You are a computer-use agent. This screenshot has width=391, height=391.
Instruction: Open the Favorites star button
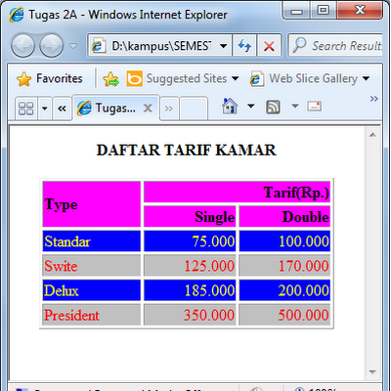click(50, 78)
